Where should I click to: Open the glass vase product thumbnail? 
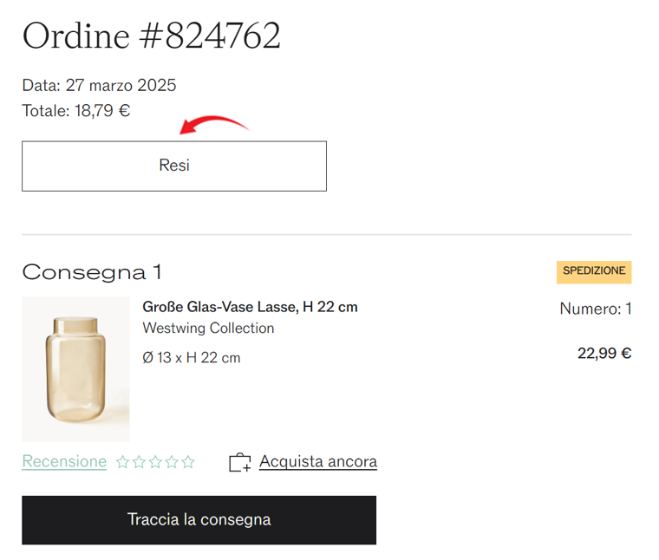75,369
